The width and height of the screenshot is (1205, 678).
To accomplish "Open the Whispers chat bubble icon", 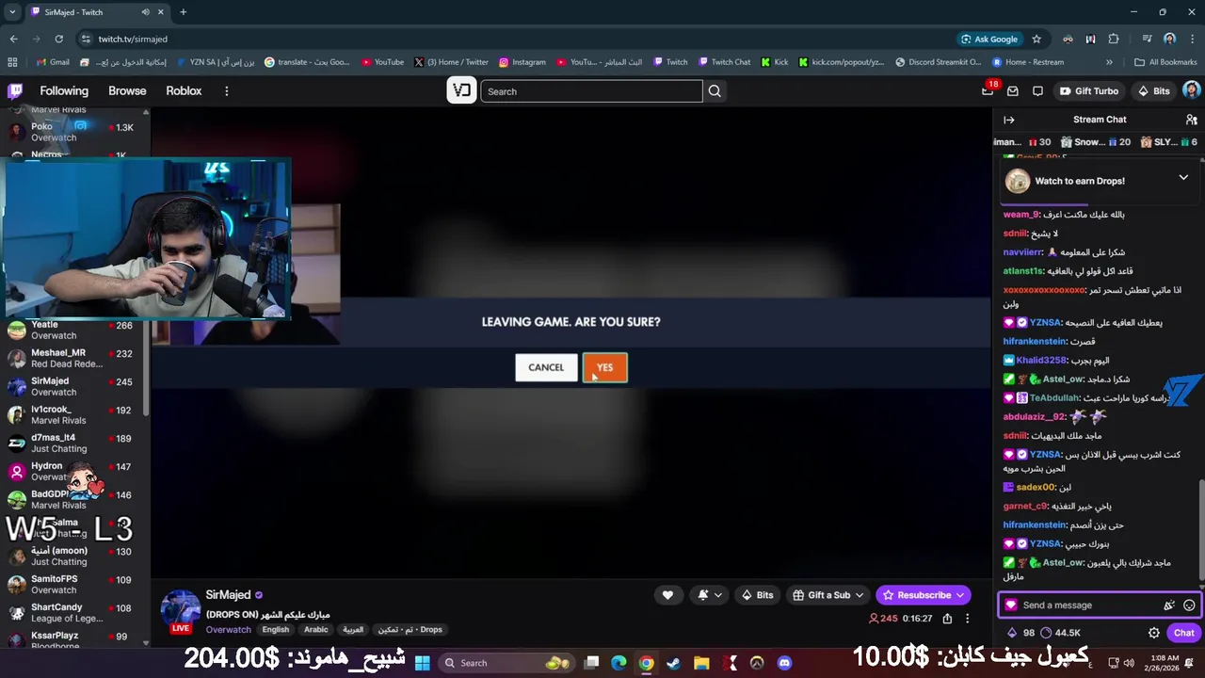I will (x=1037, y=91).
